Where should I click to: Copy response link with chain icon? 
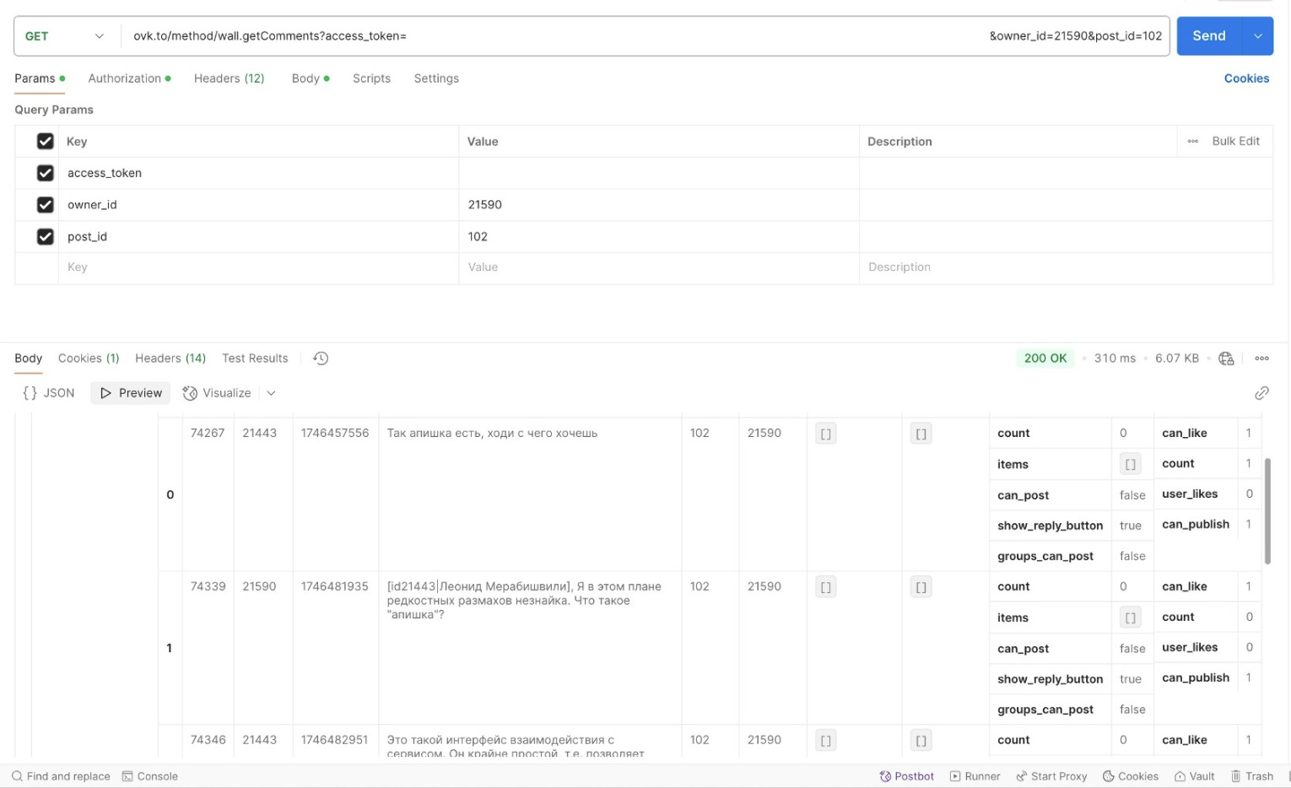pyautogui.click(x=1261, y=393)
